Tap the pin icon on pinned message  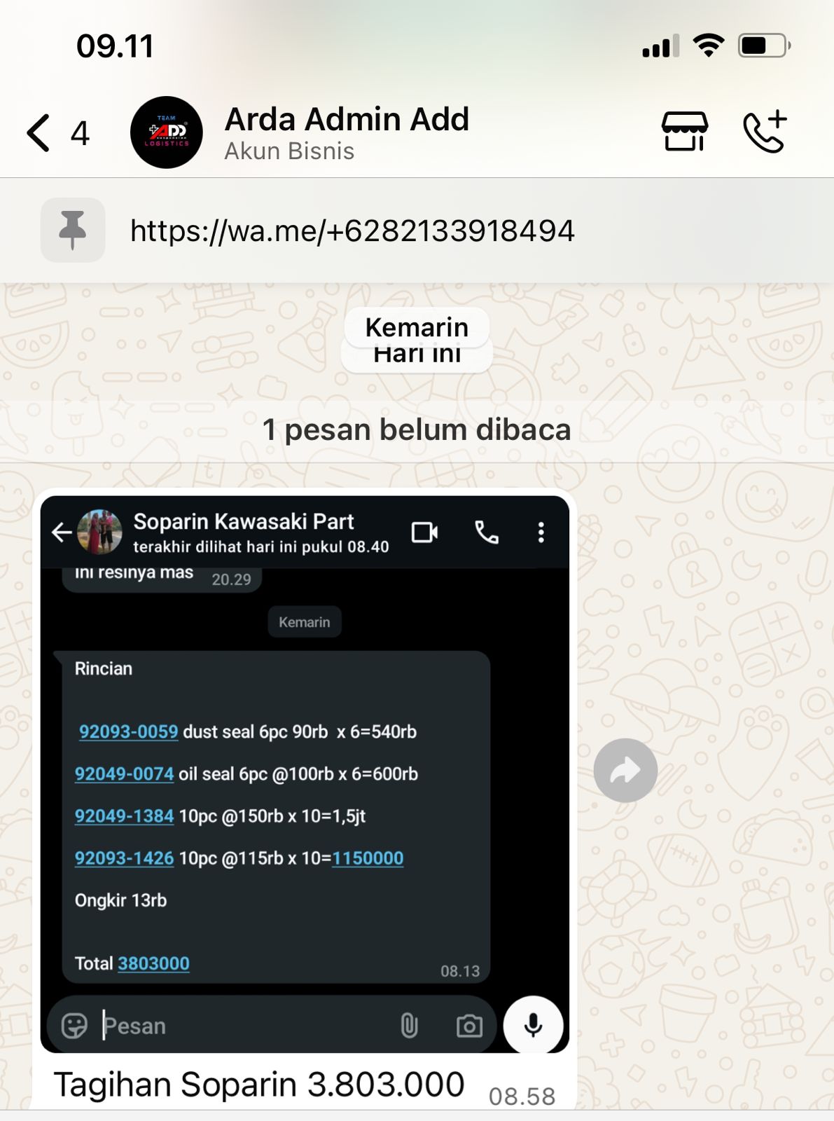[x=73, y=230]
